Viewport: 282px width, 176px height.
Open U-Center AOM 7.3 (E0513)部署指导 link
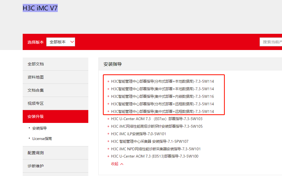(155, 156)
